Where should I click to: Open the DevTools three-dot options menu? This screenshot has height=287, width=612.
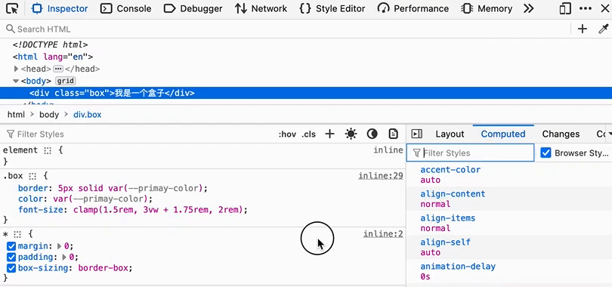pos(585,8)
